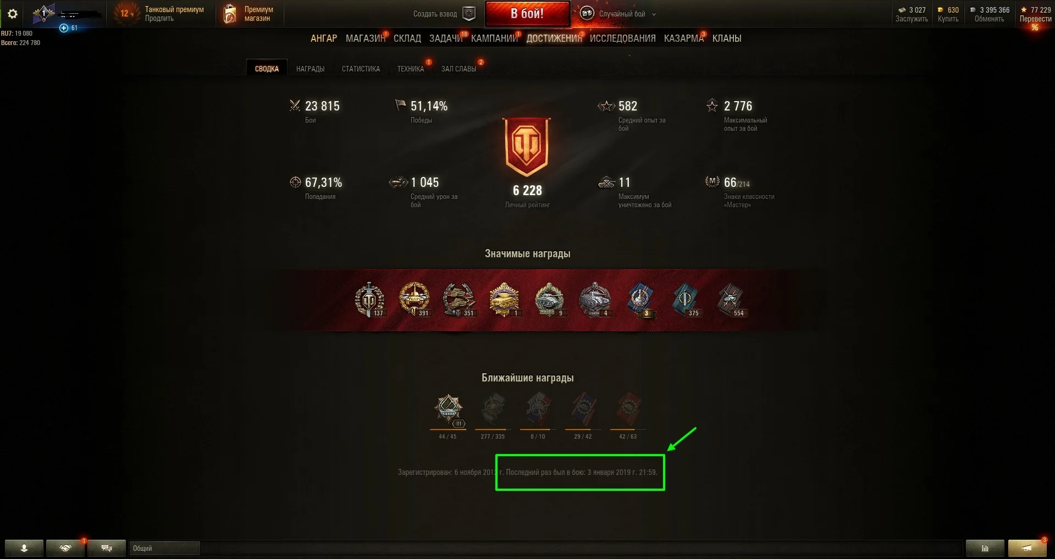Click the award badge numbered 554

pyautogui.click(x=731, y=300)
